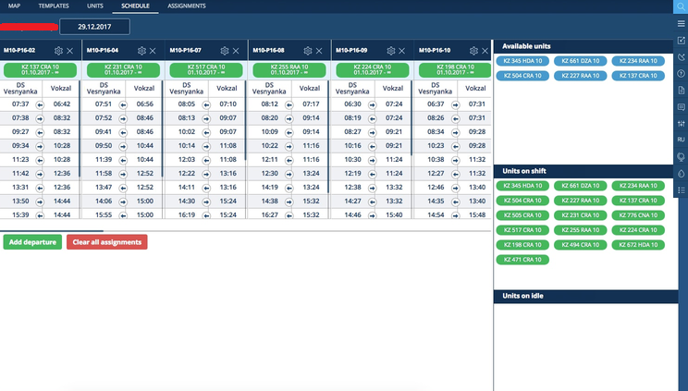Viewport: 688px width, 391px height.
Task: Open settings gear for M10-P16-08 column
Action: click(x=309, y=51)
